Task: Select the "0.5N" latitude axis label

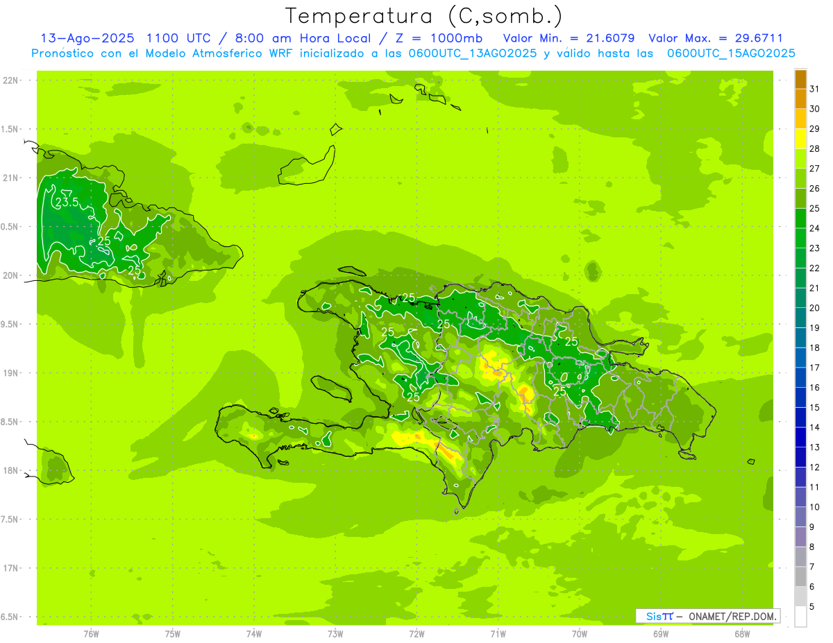Action: pyautogui.click(x=10, y=227)
